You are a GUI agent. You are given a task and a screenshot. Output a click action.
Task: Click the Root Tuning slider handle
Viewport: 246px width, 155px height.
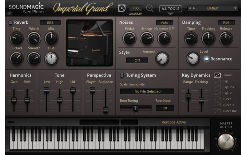point(136,108)
